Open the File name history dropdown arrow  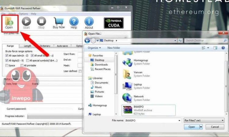click(x=179, y=121)
